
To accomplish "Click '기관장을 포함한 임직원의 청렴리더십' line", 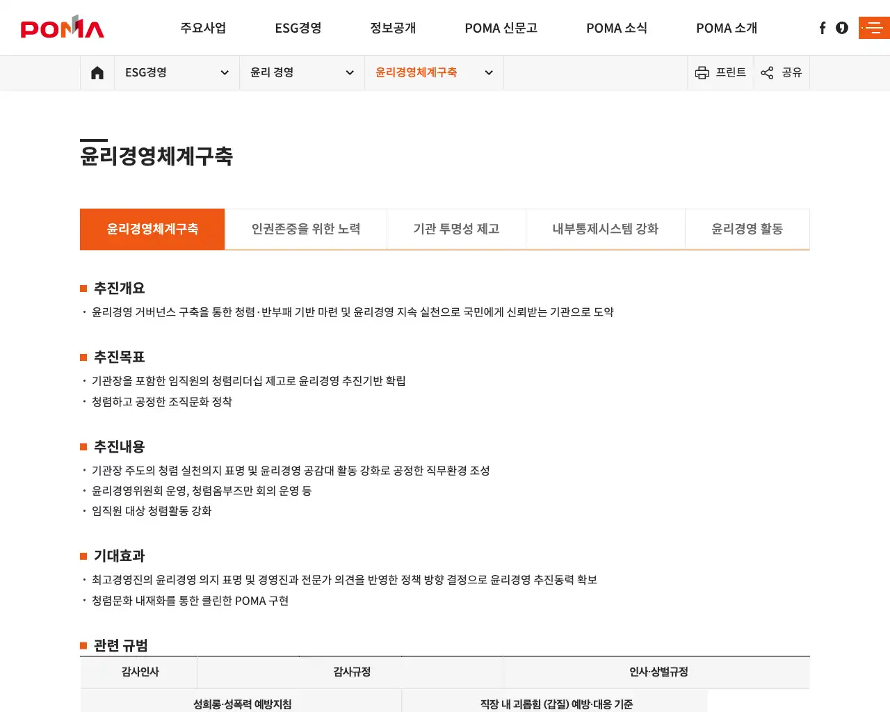I will (x=249, y=380).
